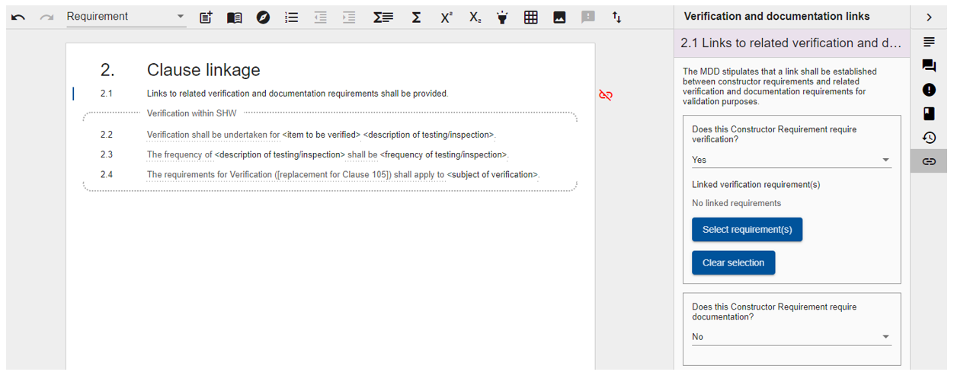Expand the documentation required No dropdown

click(791, 336)
